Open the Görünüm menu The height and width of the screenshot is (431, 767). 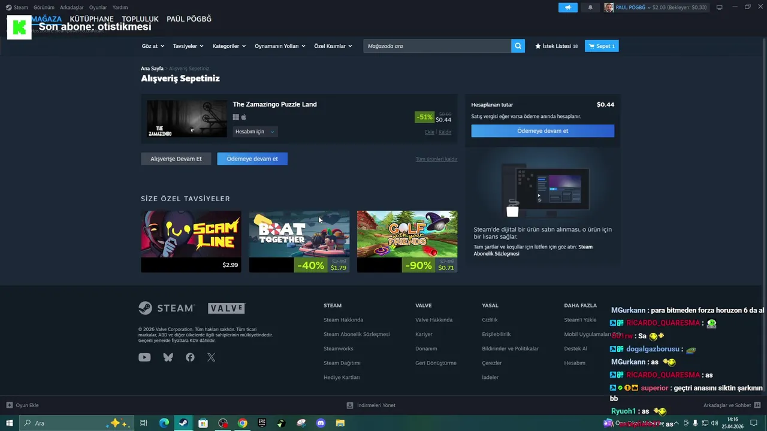(44, 7)
